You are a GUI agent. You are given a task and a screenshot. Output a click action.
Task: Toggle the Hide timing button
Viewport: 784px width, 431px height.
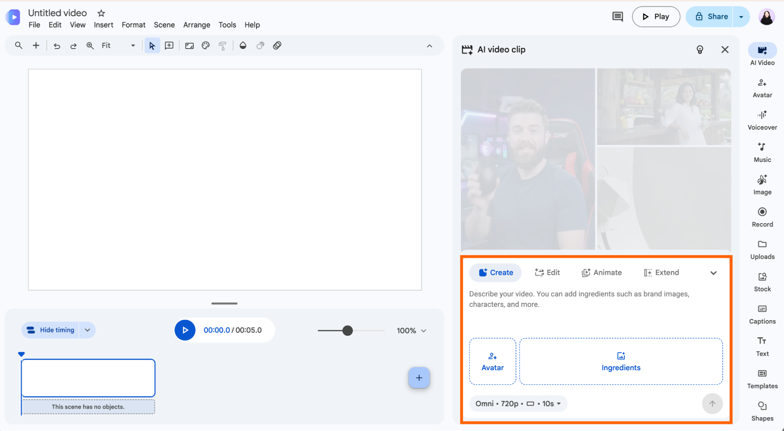click(x=50, y=330)
